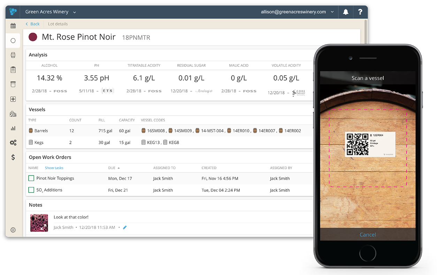The height and width of the screenshot is (275, 437).
Task: Open the settings gear at sidebar bottom
Action: tap(13, 230)
